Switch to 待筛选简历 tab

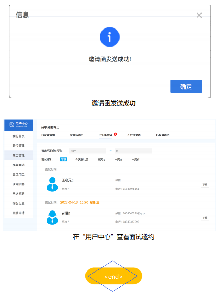click(76, 135)
